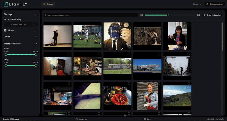
Task: Click Edit Annotations button
Action: [x=215, y=4]
